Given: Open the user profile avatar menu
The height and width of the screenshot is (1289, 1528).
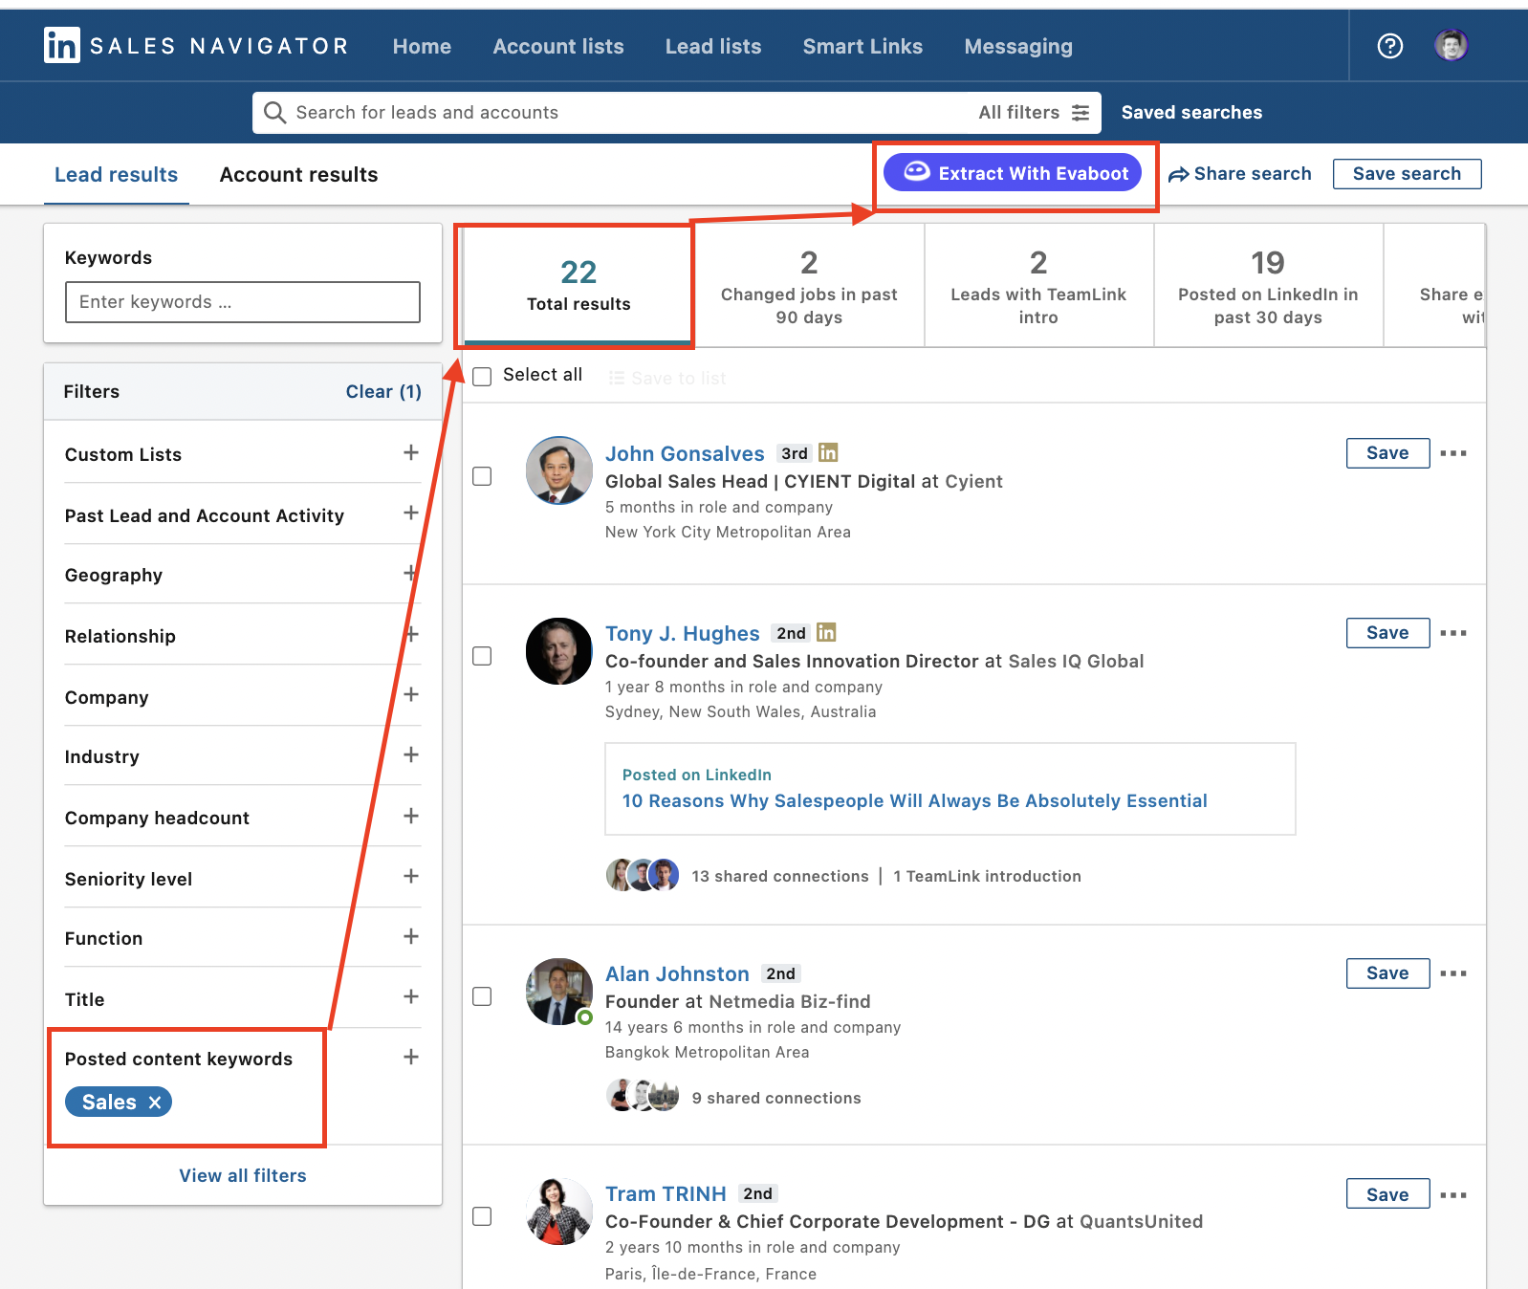Looking at the screenshot, I should pyautogui.click(x=1451, y=45).
